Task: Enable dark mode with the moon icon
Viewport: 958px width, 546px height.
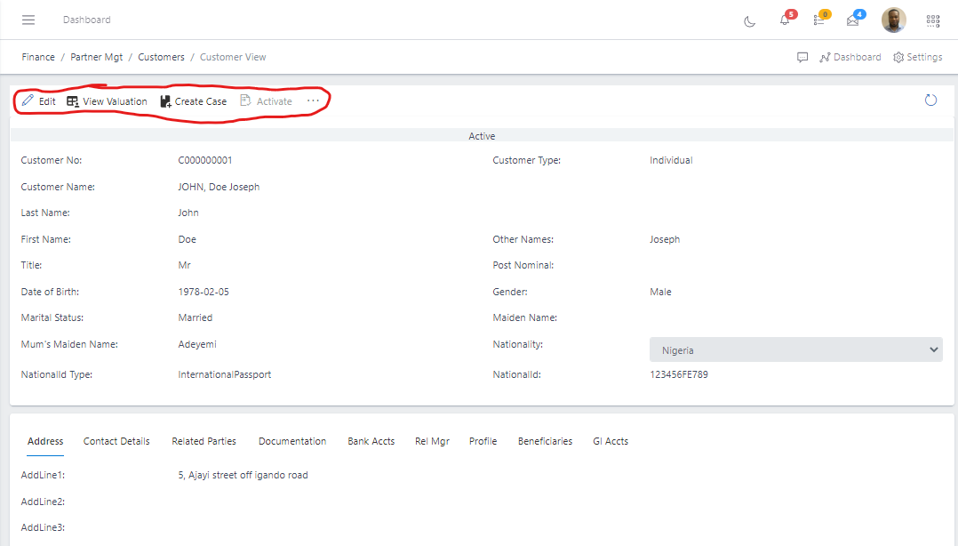Action: point(749,20)
